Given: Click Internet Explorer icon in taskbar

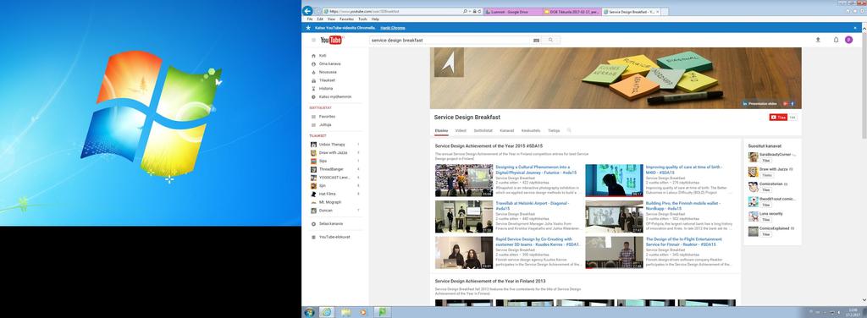Looking at the screenshot, I should pos(327,312).
